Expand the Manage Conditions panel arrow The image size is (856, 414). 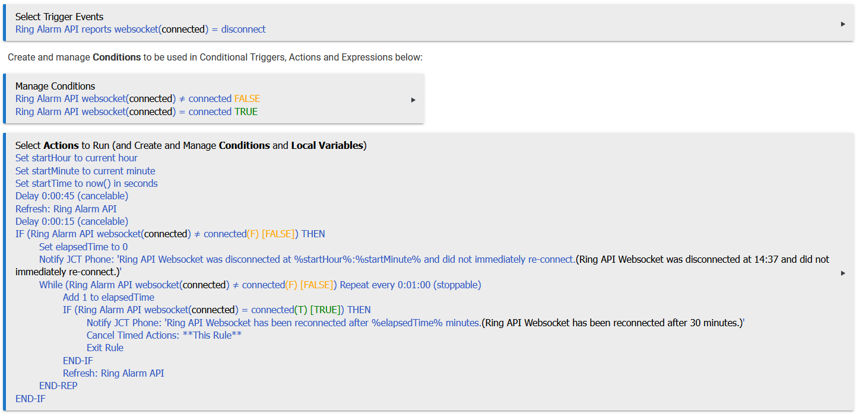click(413, 100)
